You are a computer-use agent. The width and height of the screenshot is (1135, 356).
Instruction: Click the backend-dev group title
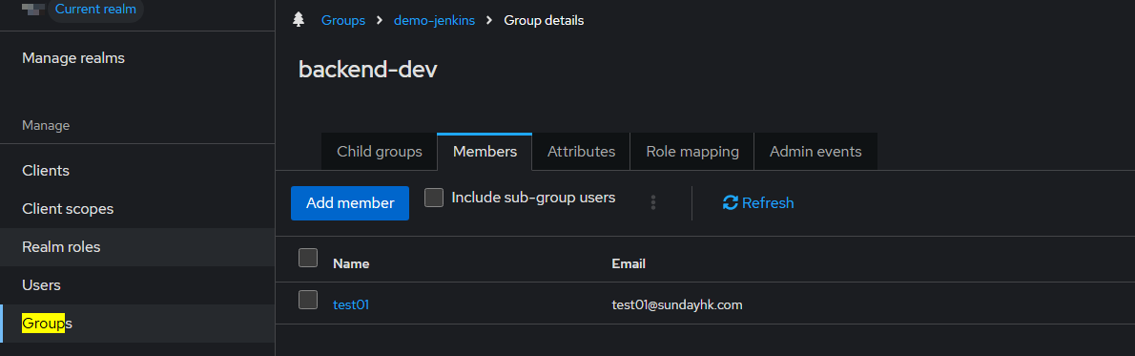[368, 70]
